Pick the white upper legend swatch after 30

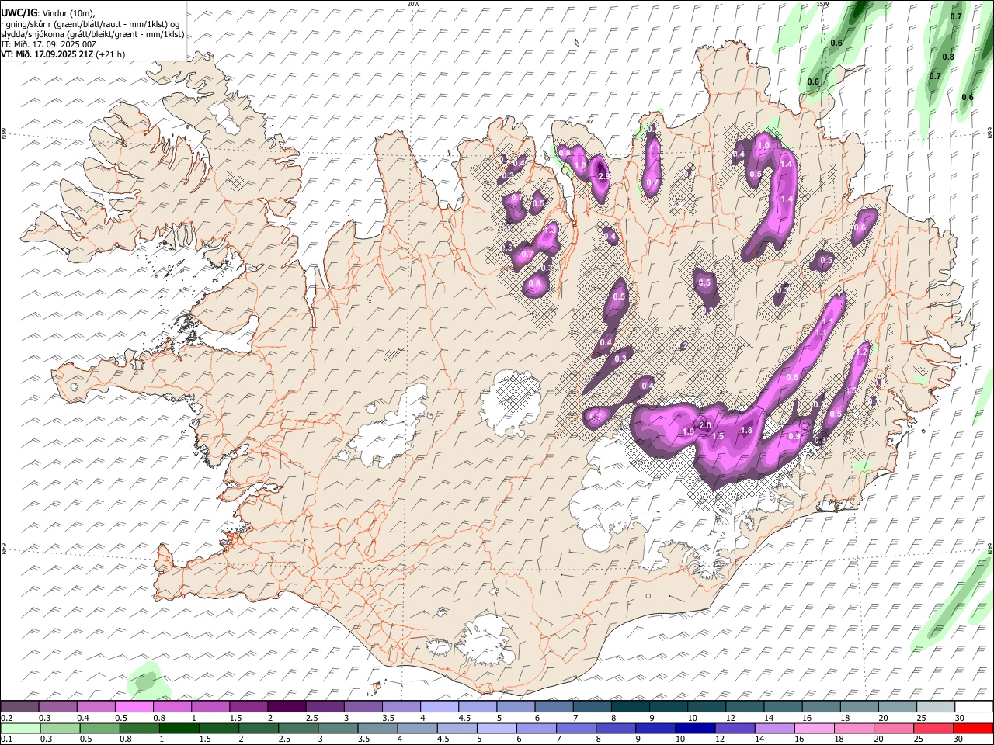tap(974, 707)
